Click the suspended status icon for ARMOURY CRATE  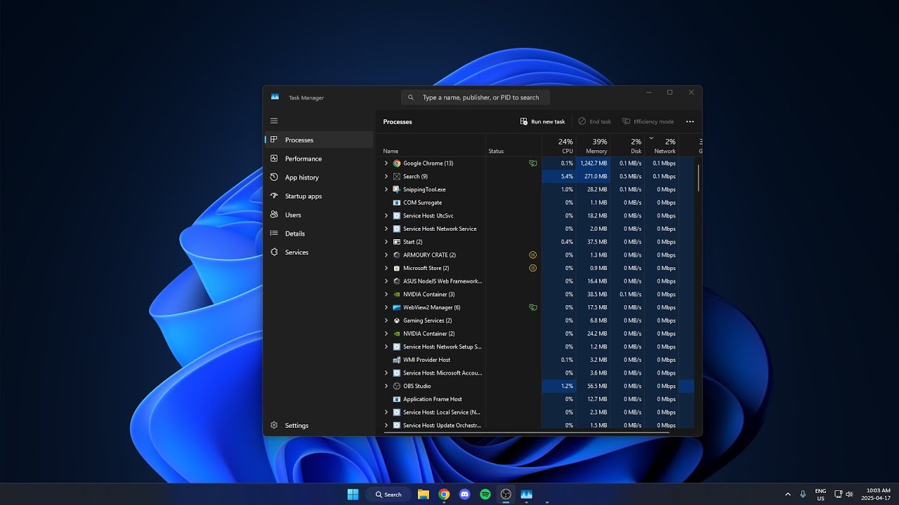point(533,255)
